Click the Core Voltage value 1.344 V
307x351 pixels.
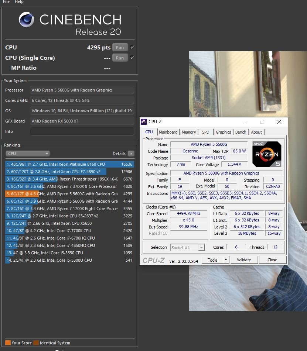pyautogui.click(x=234, y=164)
